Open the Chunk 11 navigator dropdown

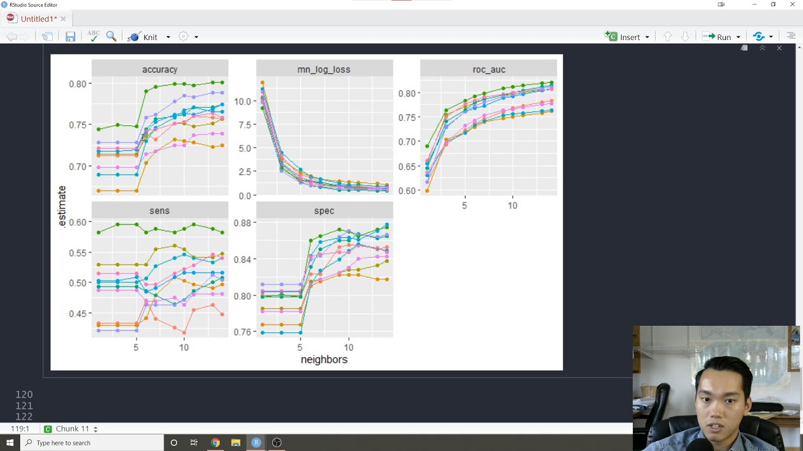click(x=72, y=429)
